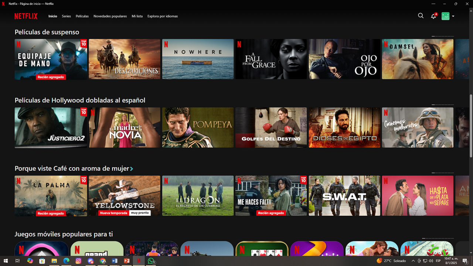Click the Netflix logo in header

click(x=26, y=16)
